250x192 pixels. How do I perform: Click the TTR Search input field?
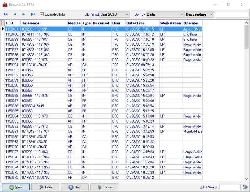pyautogui.click(x=230, y=187)
